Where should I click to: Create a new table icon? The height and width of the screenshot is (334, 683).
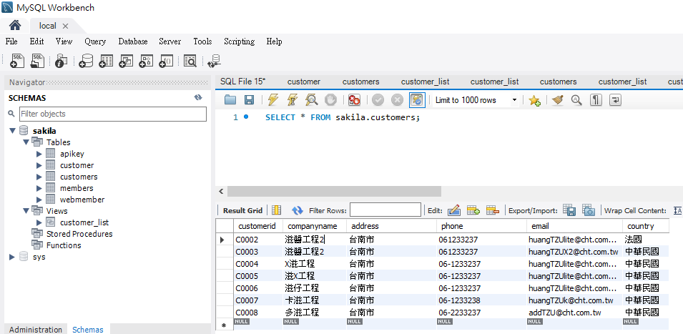coord(106,62)
